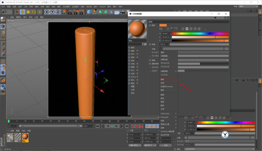Click the texture browse ellipsis button
Image resolution: width=262 pixels, height=151 pixels.
click(226, 49)
